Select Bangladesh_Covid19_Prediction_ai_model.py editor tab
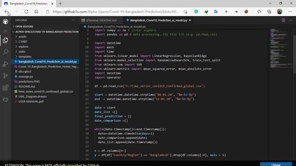This screenshot has height=166, width=296. (x=159, y=20)
